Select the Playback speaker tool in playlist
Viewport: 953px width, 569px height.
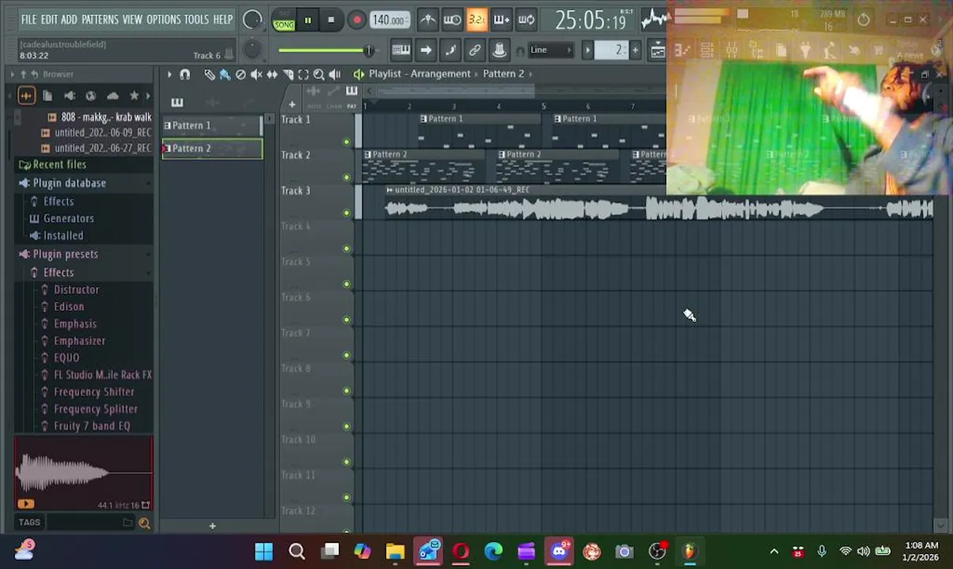[x=335, y=74]
